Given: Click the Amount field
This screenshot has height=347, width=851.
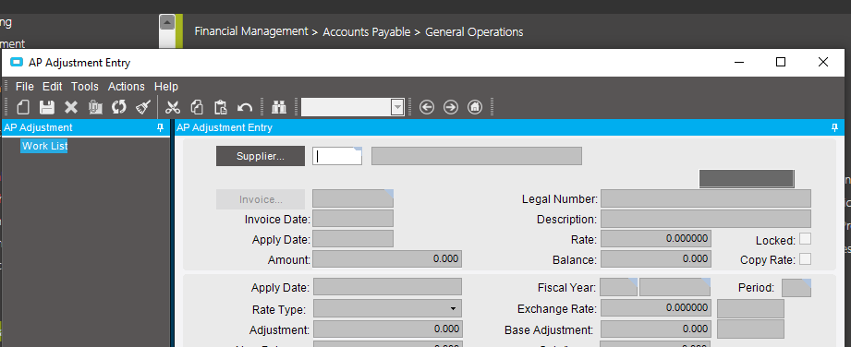Looking at the screenshot, I should 387,258.
